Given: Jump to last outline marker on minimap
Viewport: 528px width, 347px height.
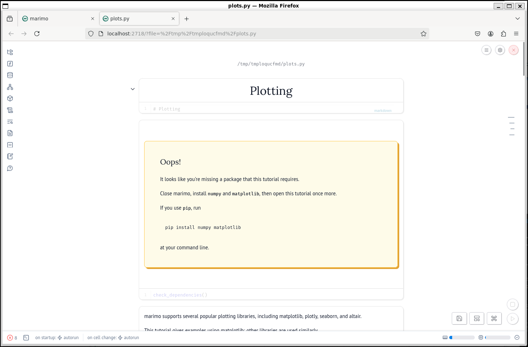Looking at the screenshot, I should click(512, 135).
